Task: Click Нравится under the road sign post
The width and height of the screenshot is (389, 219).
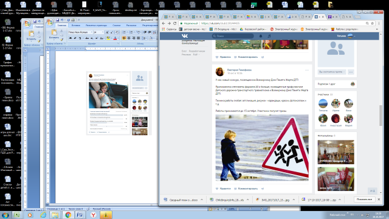Action: point(223,189)
